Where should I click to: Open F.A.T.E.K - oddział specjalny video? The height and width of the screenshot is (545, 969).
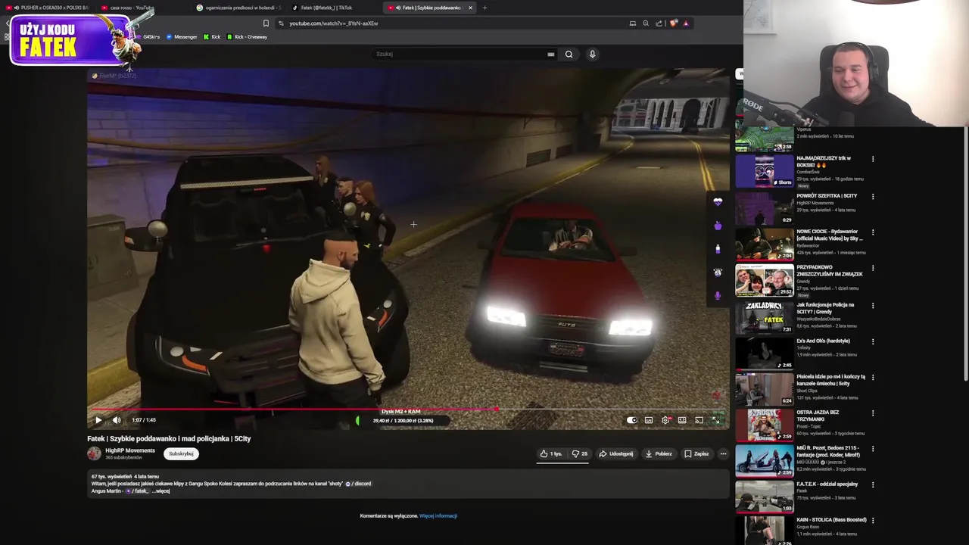click(827, 484)
